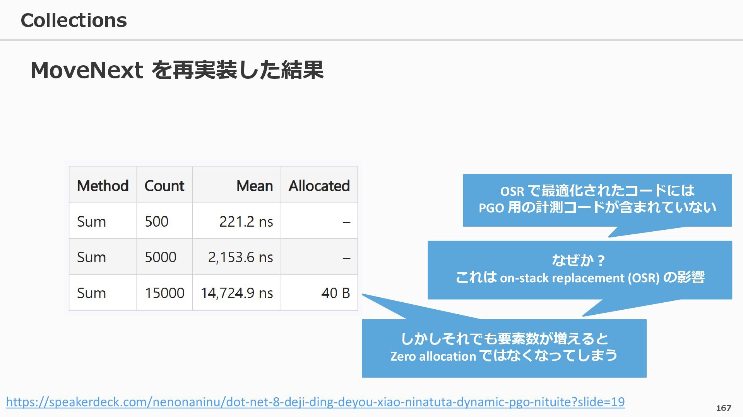Click the MoveNext heading text
The height and width of the screenshot is (417, 743).
pos(176,70)
